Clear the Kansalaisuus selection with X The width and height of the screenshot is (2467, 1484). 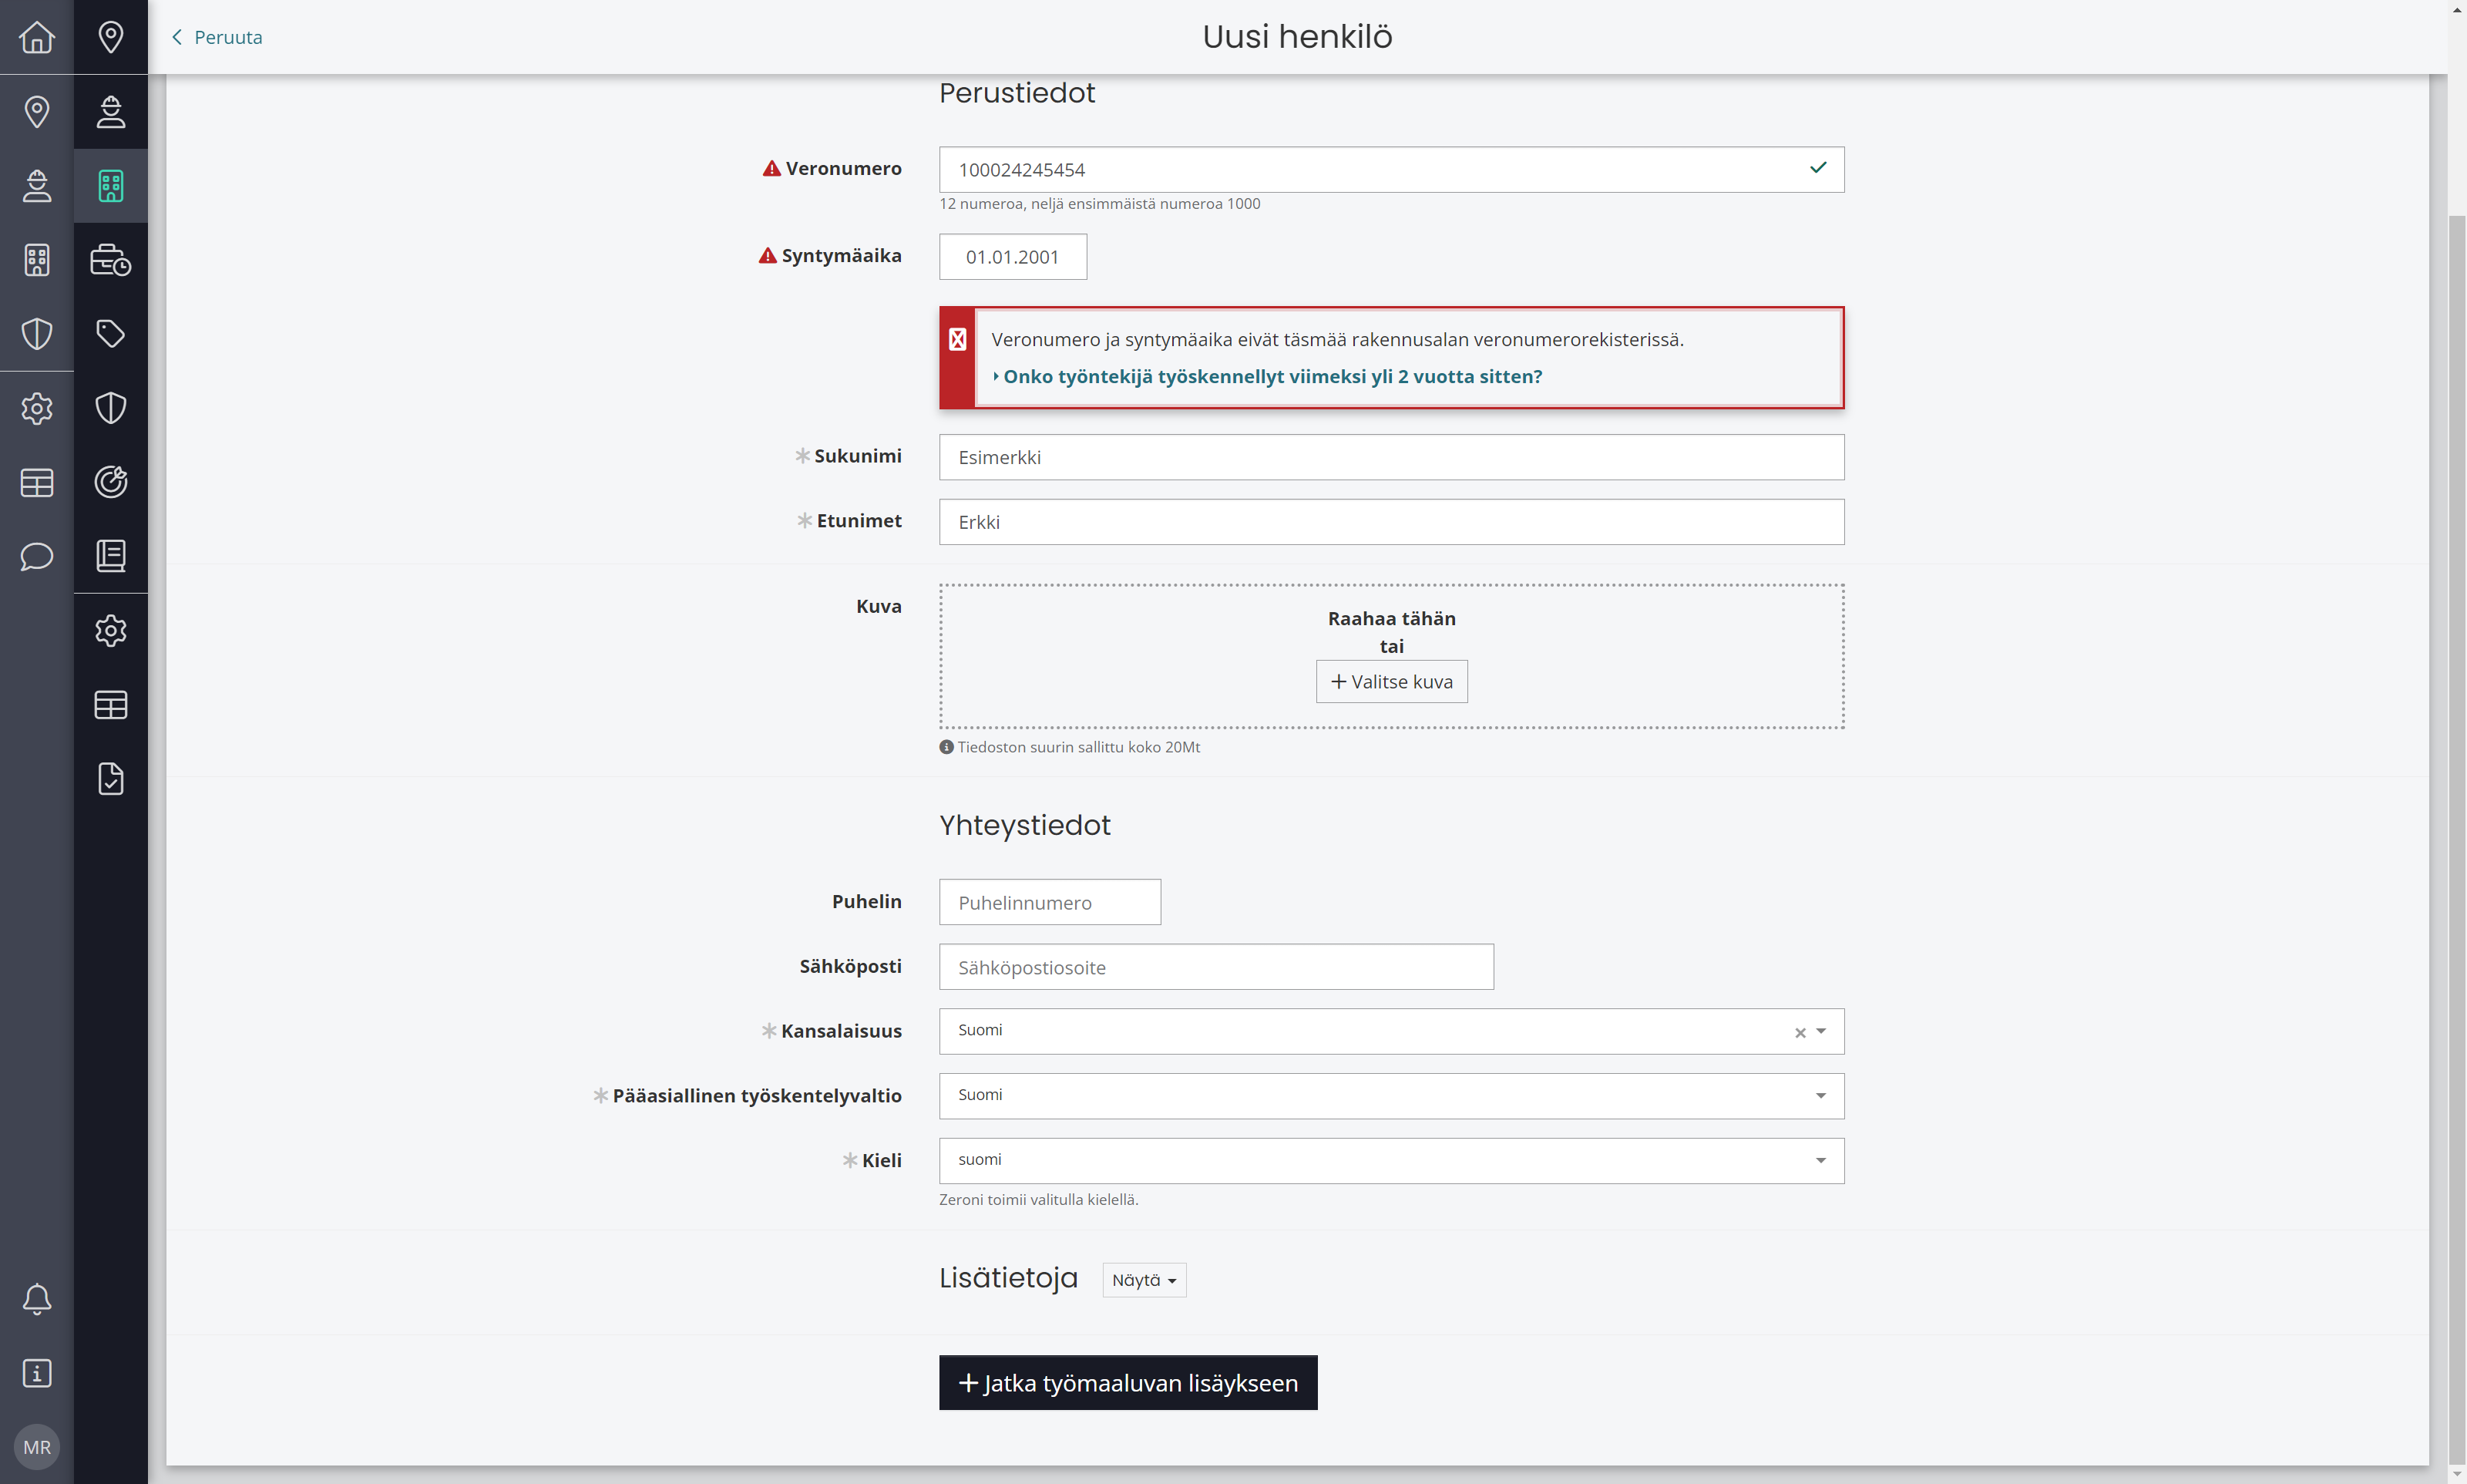pyautogui.click(x=1800, y=1032)
